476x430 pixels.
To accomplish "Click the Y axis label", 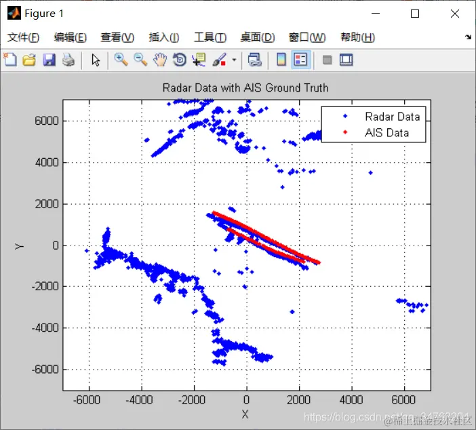I will click(x=19, y=246).
